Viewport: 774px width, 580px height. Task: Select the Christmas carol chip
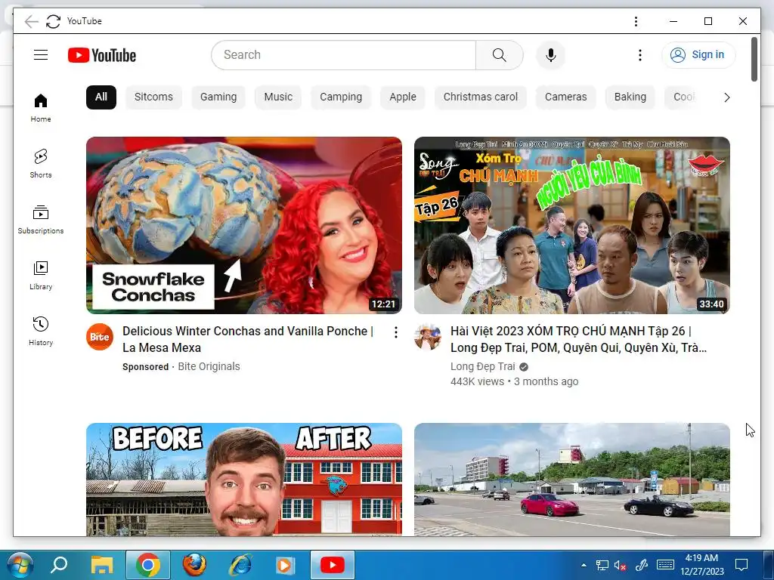481,97
